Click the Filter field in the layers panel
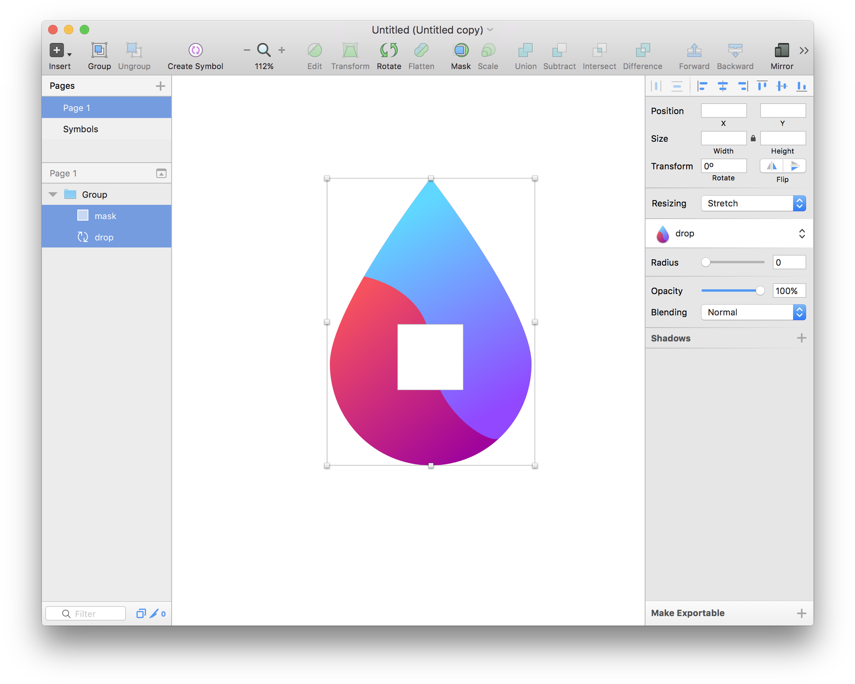This screenshot has width=855, height=684. (85, 613)
